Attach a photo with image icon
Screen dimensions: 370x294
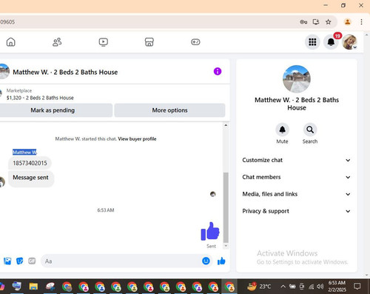[7, 261]
